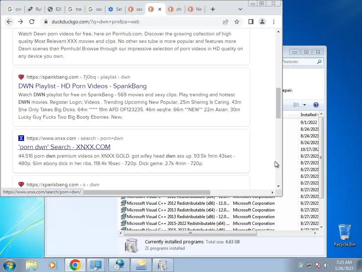Expand the view options dropdown arrow
Viewport: 362px width, 272px height.
(x=304, y=105)
